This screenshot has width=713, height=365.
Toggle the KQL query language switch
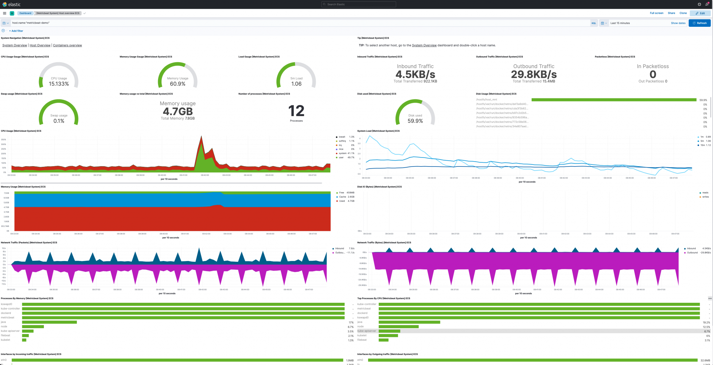click(x=594, y=23)
